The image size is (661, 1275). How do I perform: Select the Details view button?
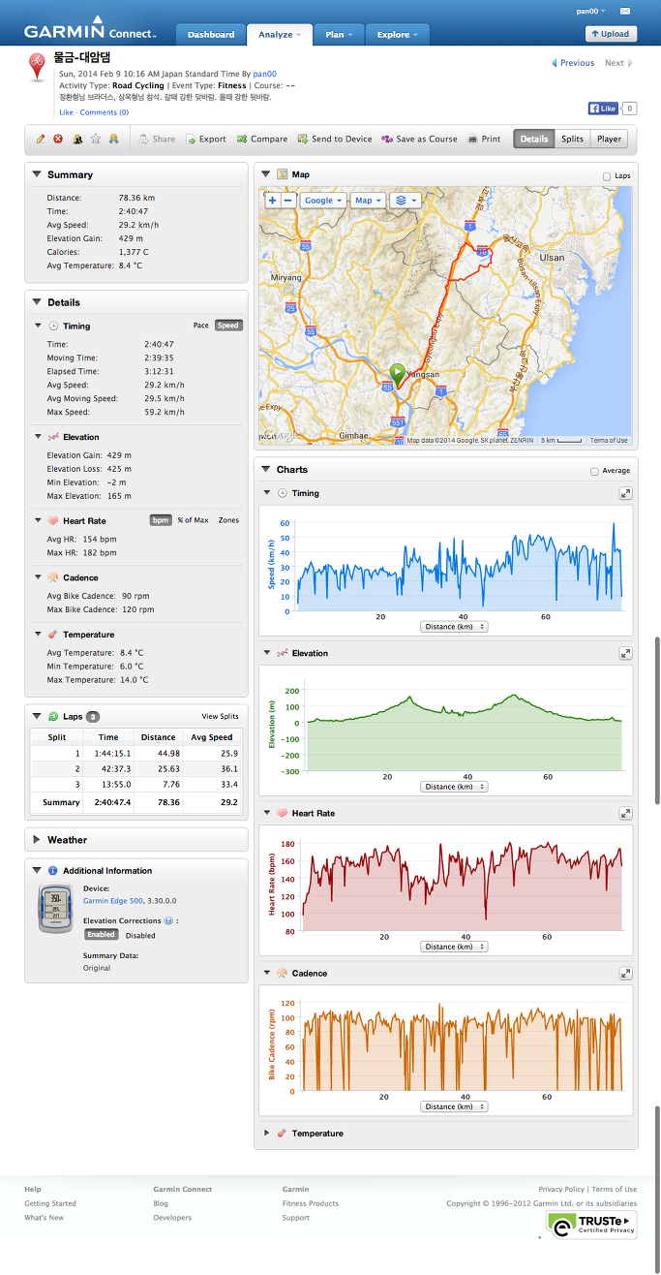[x=534, y=140]
